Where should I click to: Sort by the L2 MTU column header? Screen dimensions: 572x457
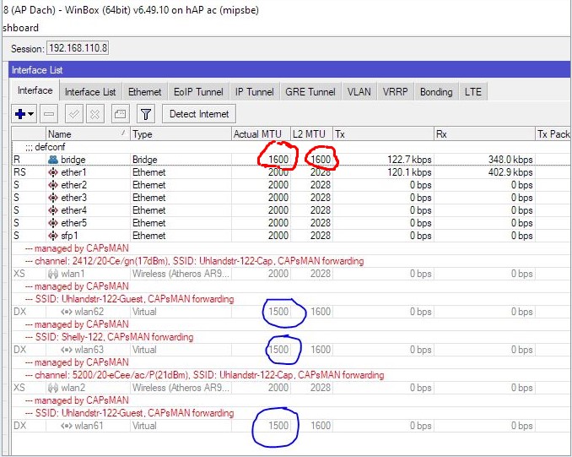pos(311,134)
